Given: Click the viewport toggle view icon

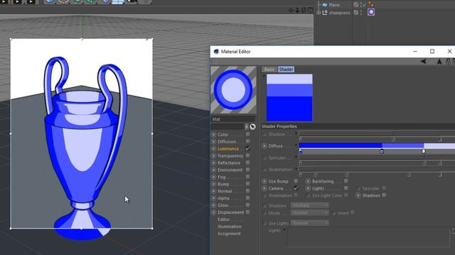Looking at the screenshot, I should coord(310,10).
